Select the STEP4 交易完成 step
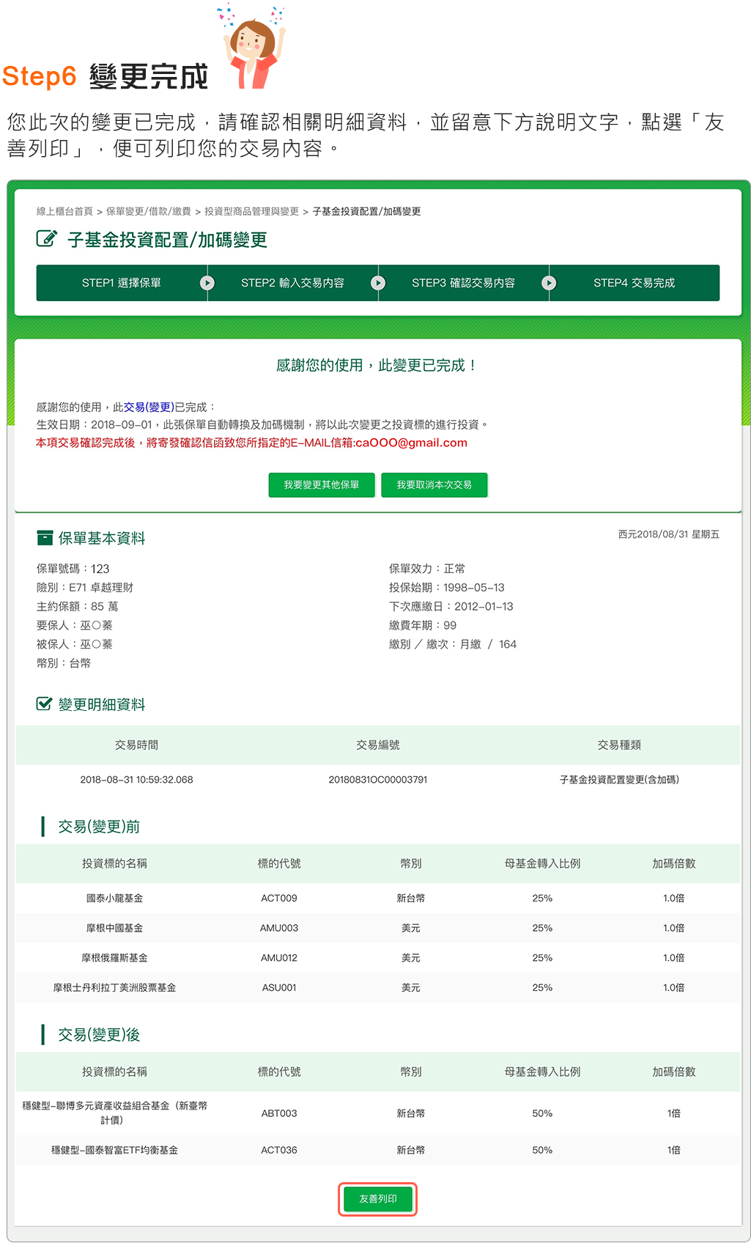 [634, 283]
